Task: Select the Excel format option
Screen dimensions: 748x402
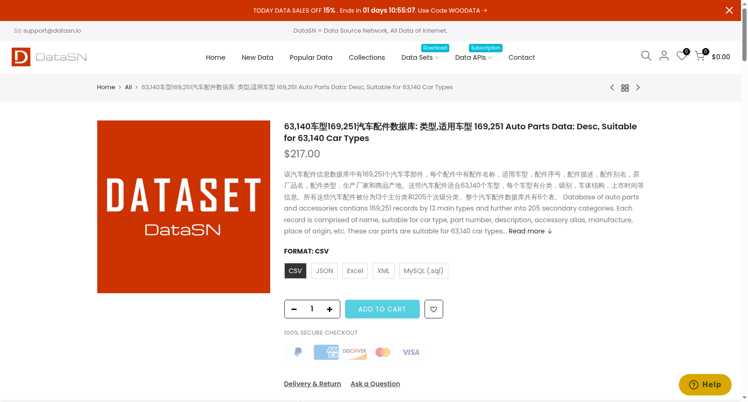Action: (355, 271)
